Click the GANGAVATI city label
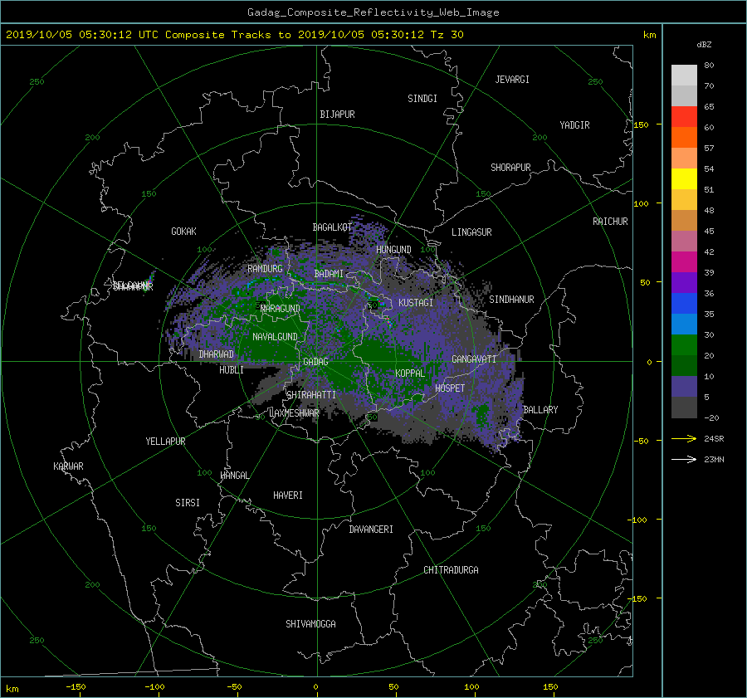Image resolution: width=747 pixels, height=698 pixels. [x=474, y=359]
